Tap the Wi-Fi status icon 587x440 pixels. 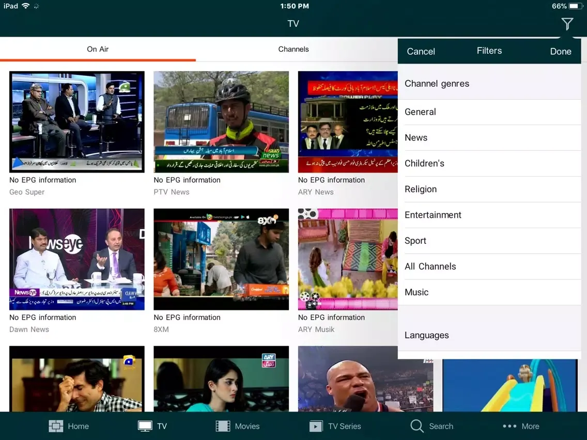coord(25,6)
